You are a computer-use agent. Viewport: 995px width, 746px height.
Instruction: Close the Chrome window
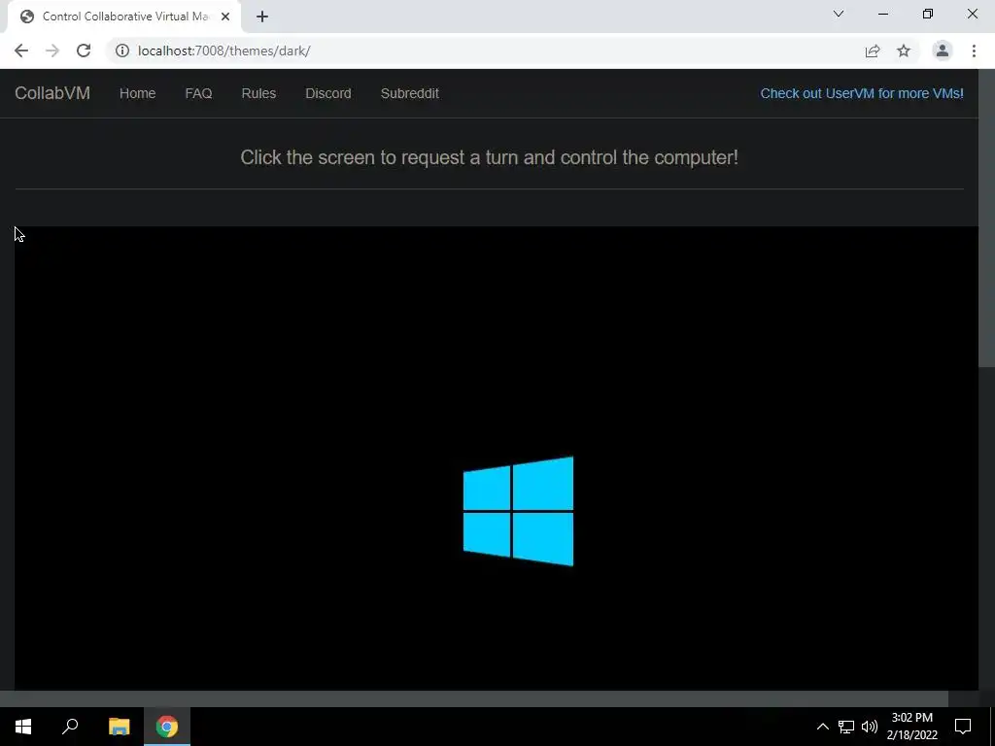click(x=972, y=14)
